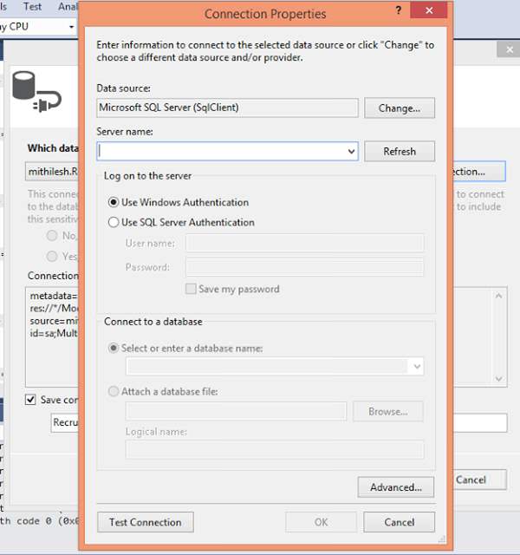Click the Data source field

pyautogui.click(x=227, y=108)
